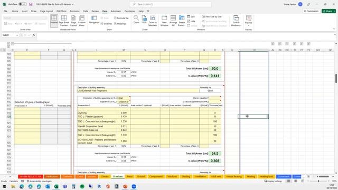Open Adjacent to dropdown cell
The image size is (338, 190).
(x=124, y=102)
